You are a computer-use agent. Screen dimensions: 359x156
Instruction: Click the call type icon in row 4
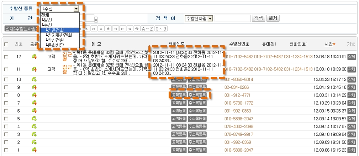[34, 126]
